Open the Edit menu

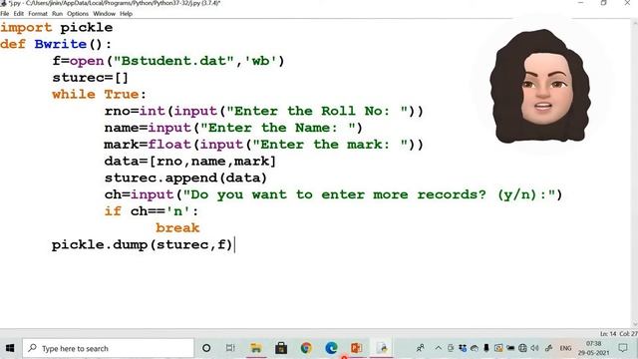[19, 14]
